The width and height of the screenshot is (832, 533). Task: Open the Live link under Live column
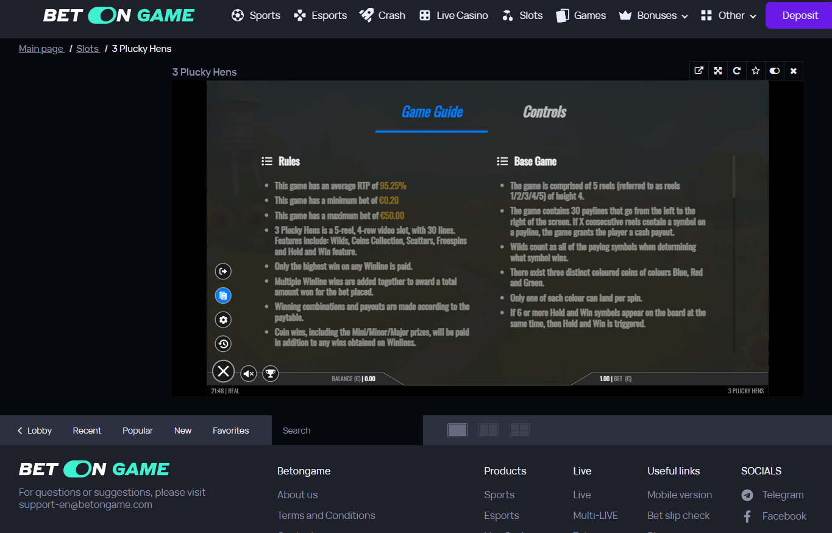[x=582, y=495]
